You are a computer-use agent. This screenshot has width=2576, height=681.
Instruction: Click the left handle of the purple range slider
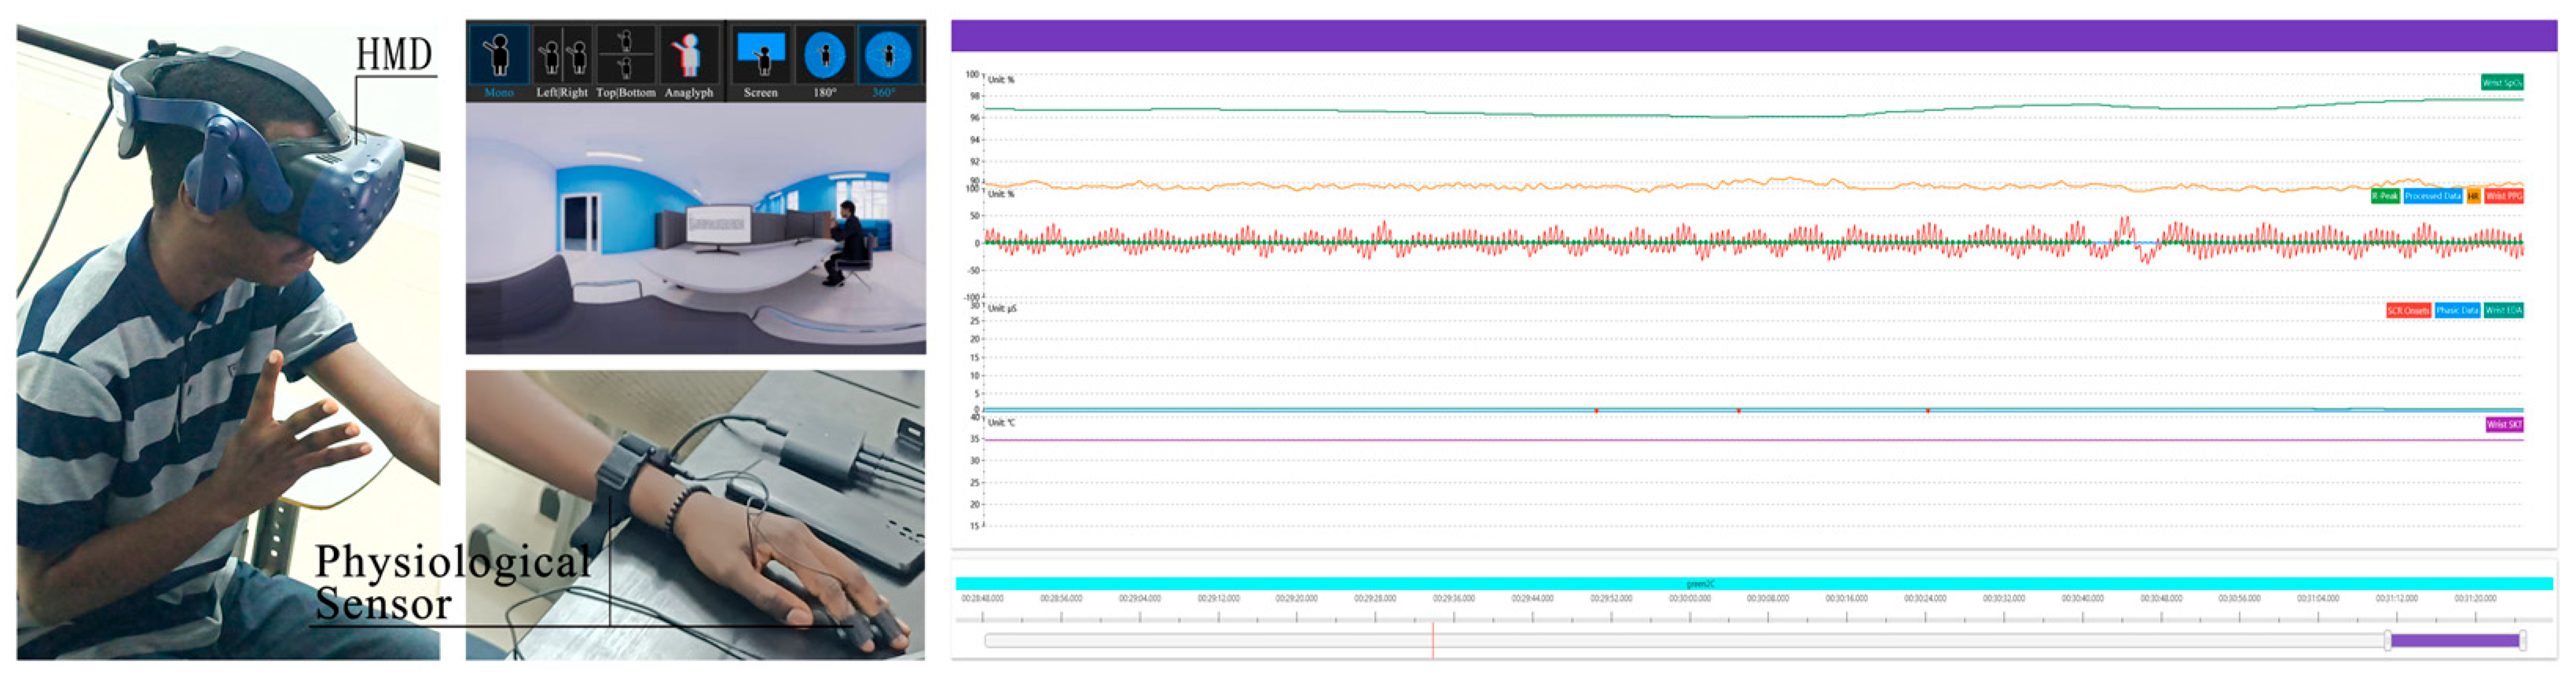[x=2388, y=641]
